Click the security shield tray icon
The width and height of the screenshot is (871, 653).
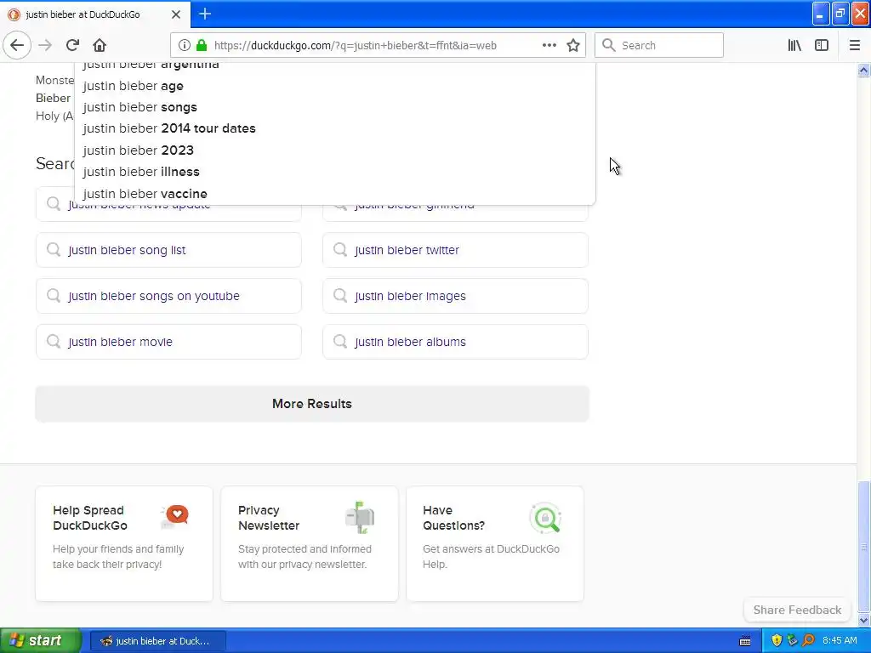[x=777, y=641]
